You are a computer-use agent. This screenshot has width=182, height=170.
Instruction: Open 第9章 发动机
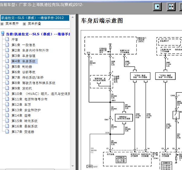(x=22, y=88)
